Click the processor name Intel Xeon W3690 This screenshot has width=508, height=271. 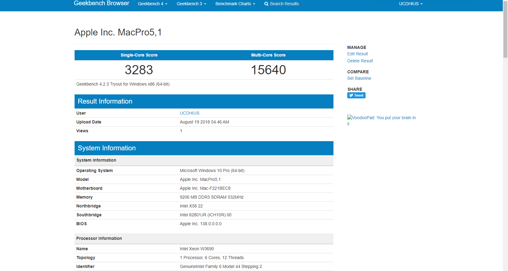click(197, 249)
